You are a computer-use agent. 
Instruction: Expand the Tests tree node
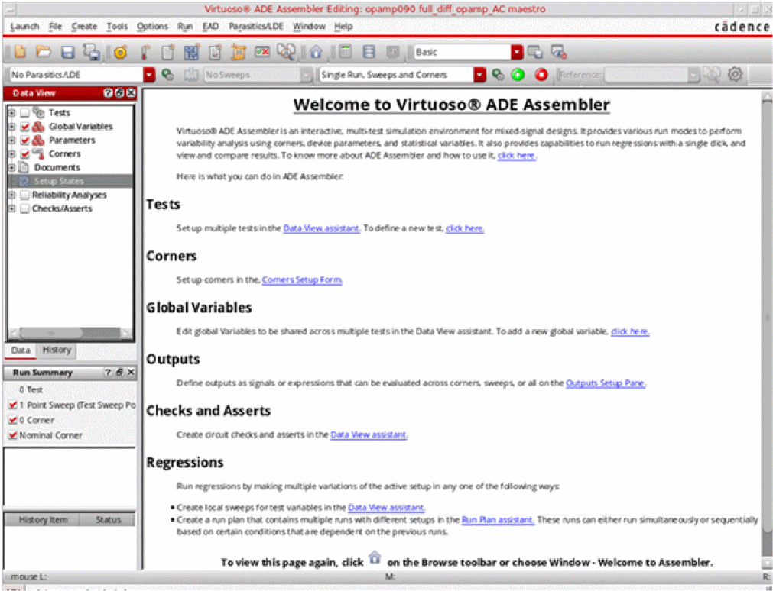pyautogui.click(x=11, y=113)
